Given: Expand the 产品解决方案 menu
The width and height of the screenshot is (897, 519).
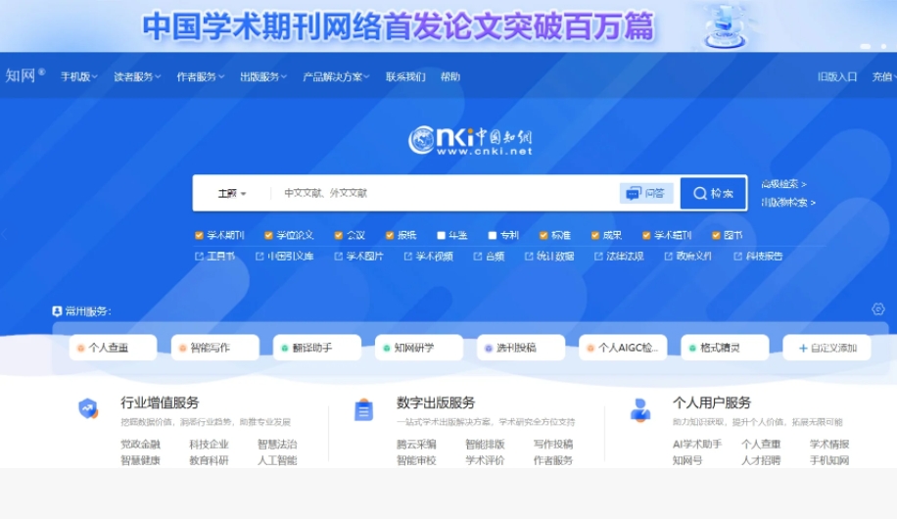Looking at the screenshot, I should pyautogui.click(x=336, y=76).
